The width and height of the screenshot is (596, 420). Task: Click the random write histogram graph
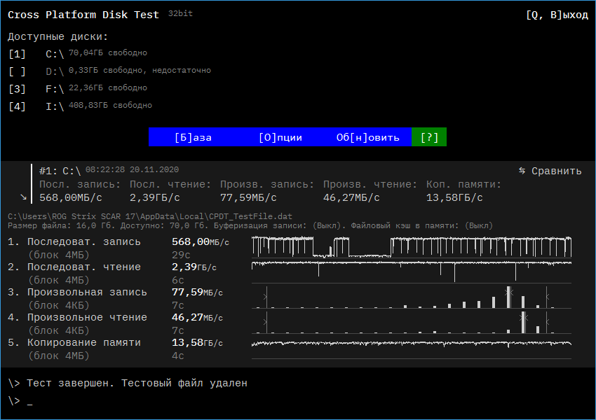412,297
